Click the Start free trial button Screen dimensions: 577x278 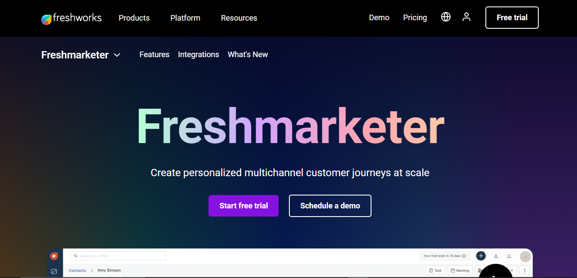243,206
